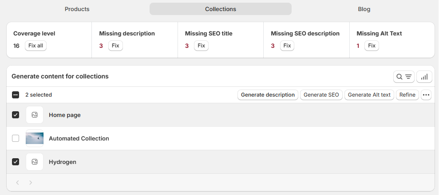Click the Missing SEO title heading
Viewport: 439px width, 195px height.
pyautogui.click(x=209, y=34)
